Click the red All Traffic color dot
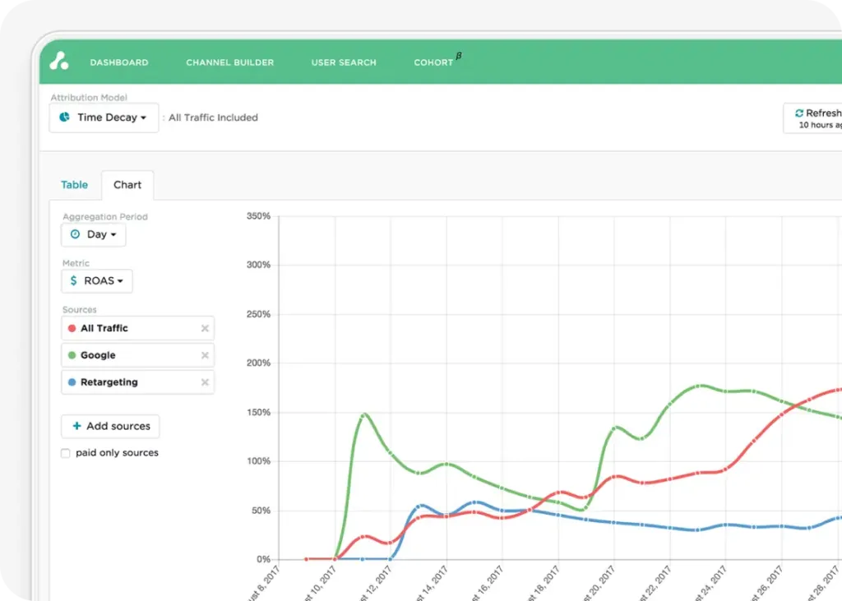 pyautogui.click(x=72, y=329)
